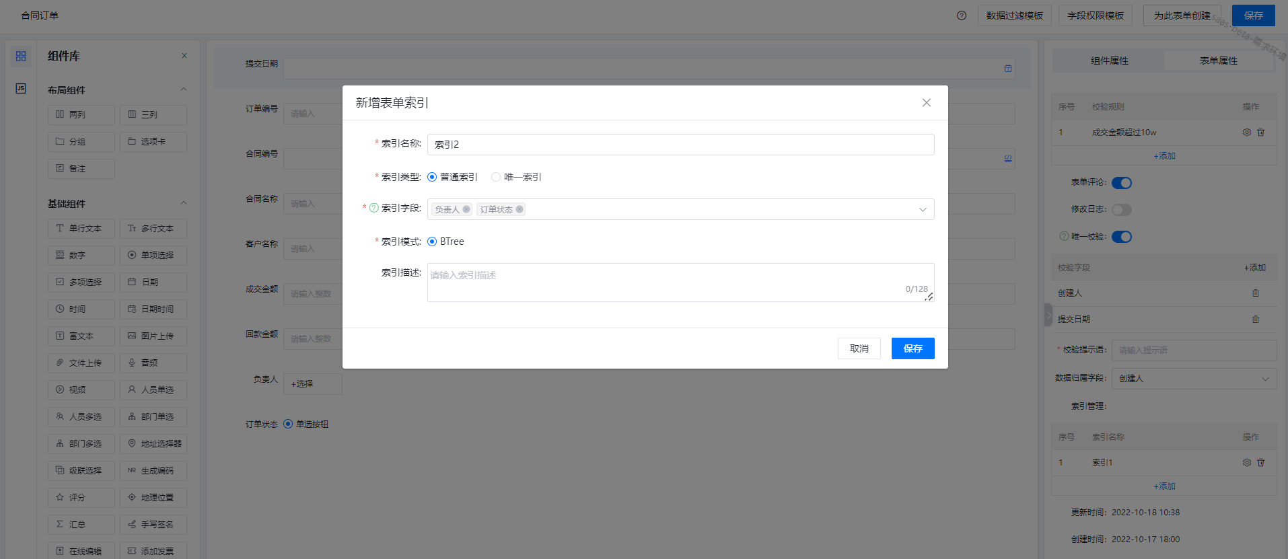Viewport: 1288px width, 559px height.
Task: Click the help icon beside 索引字段 label
Action: [x=374, y=208]
